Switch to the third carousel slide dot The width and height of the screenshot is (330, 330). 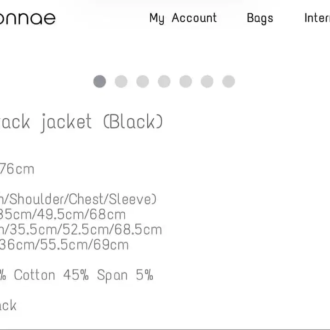(143, 81)
